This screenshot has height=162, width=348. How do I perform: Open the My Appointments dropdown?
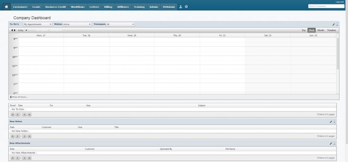pyautogui.click(x=37, y=24)
